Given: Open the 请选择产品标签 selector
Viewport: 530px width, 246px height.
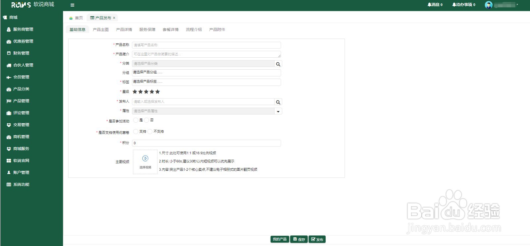Looking at the screenshot, I should 206,82.
